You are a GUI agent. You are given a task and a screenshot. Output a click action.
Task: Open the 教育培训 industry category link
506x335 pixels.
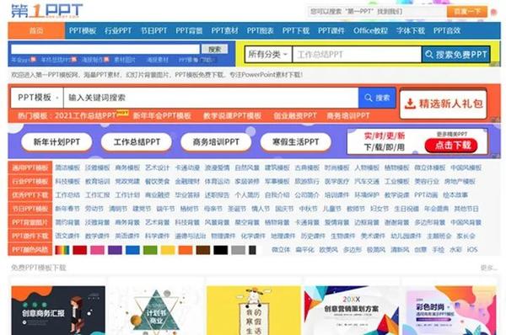pyautogui.click(x=98, y=181)
